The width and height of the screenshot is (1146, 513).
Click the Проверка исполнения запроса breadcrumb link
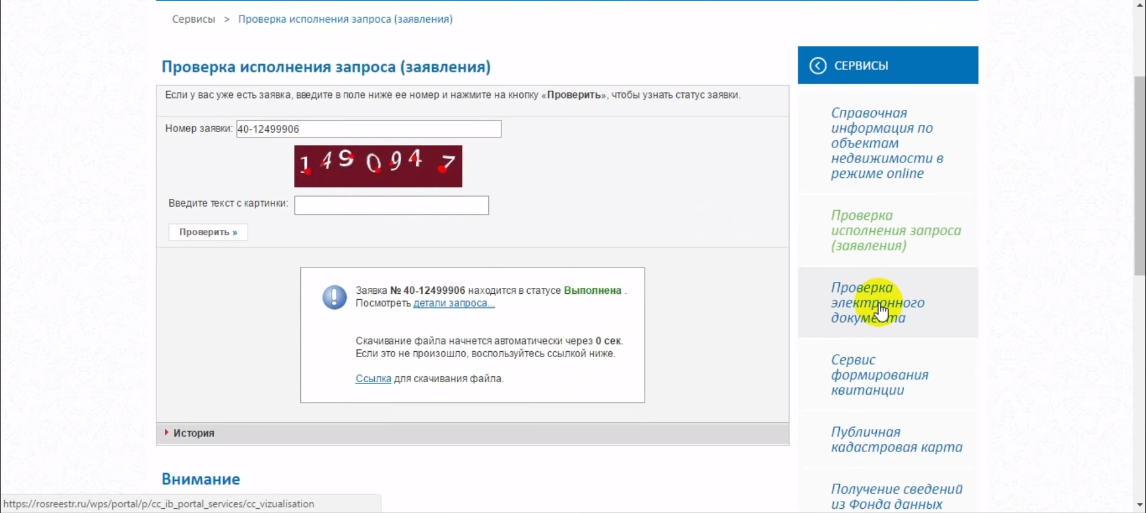click(345, 19)
